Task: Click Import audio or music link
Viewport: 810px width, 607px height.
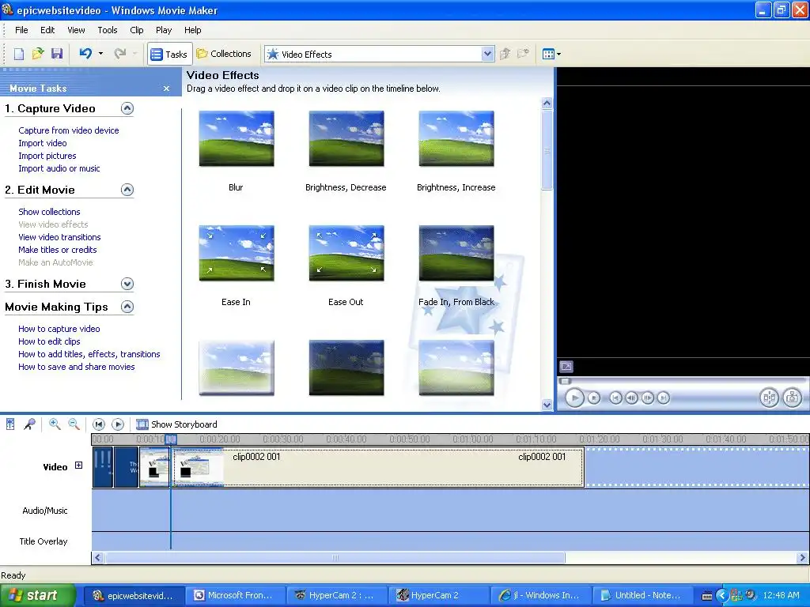Action: 59,168
